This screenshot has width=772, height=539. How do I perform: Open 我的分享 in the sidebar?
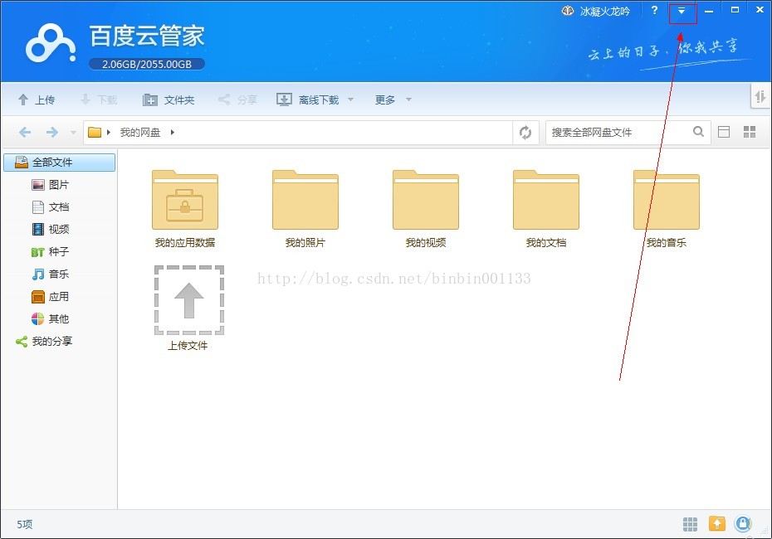[44, 342]
